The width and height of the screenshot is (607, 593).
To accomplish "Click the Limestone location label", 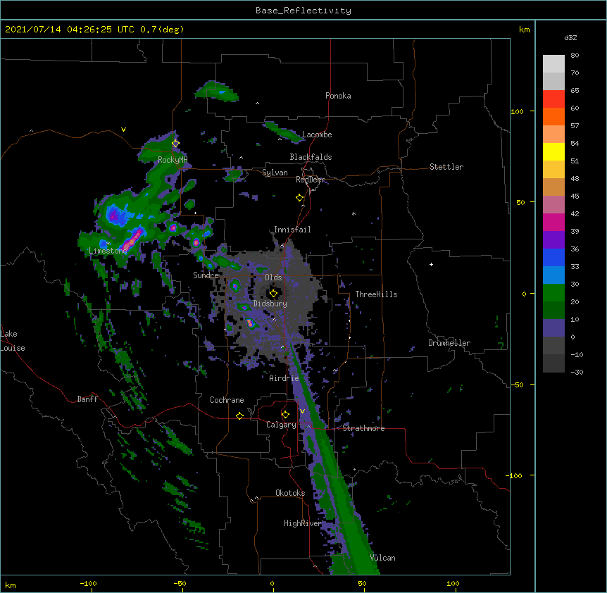I will tap(108, 251).
